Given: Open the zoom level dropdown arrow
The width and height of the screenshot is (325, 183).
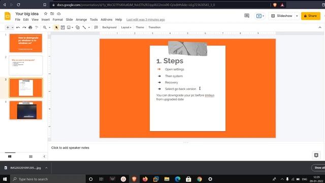Looking at the screenshot, I should (50, 27).
